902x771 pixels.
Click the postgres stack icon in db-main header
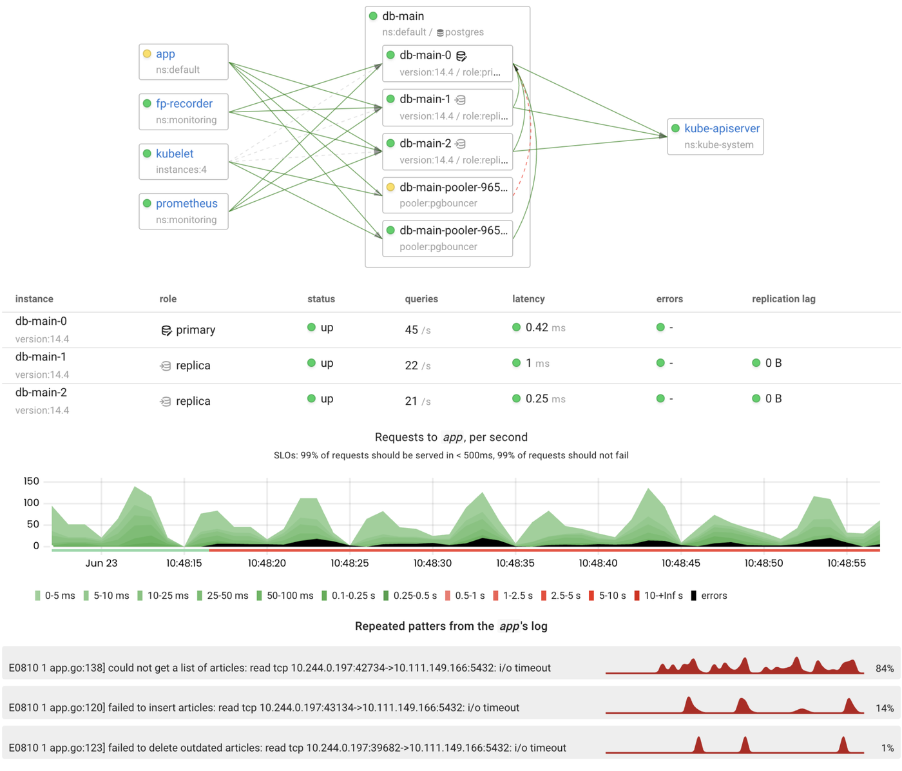(439, 32)
